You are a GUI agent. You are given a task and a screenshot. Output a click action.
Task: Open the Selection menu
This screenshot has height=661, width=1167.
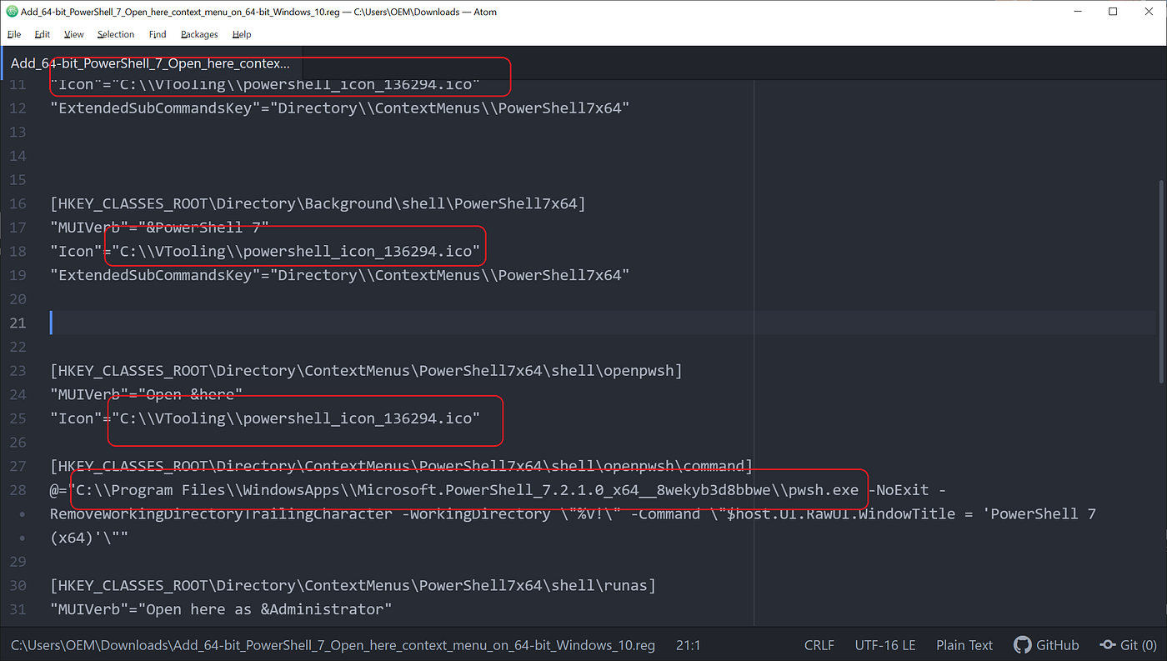click(115, 34)
